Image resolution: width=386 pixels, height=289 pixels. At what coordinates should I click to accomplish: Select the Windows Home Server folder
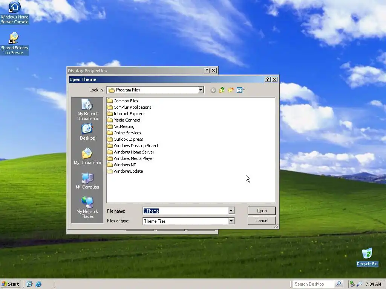(131, 152)
